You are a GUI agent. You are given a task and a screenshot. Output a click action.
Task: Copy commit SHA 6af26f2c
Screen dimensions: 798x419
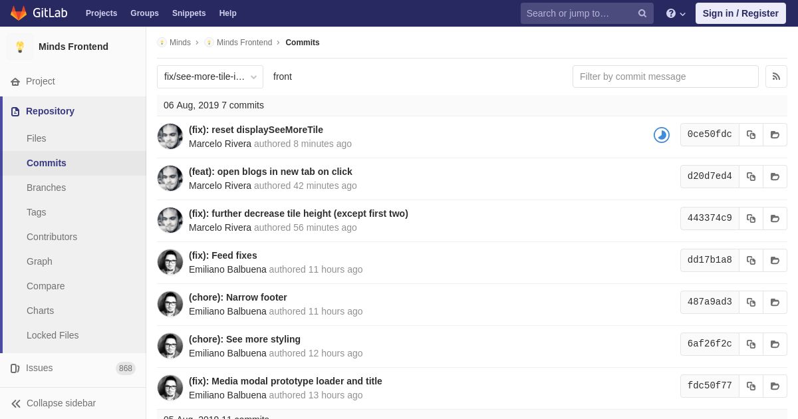pyautogui.click(x=751, y=344)
